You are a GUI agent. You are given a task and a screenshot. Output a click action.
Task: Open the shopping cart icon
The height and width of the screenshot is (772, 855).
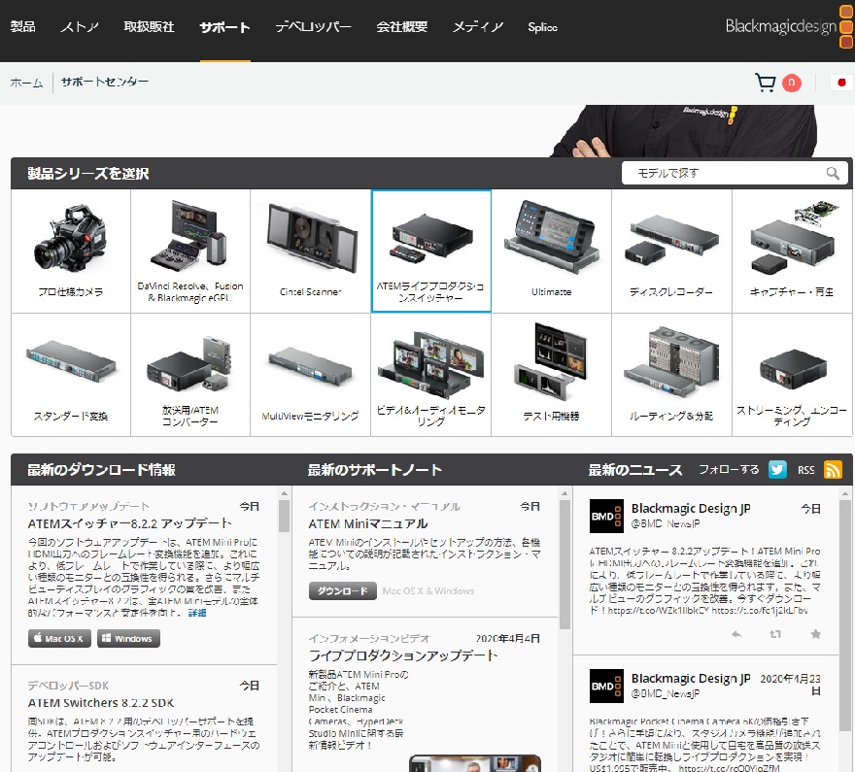click(x=765, y=83)
